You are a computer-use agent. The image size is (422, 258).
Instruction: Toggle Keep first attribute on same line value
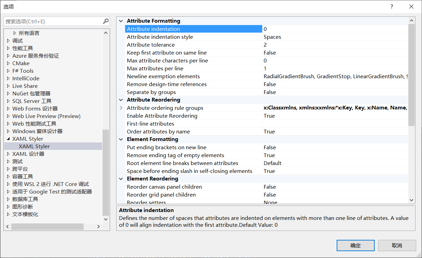335,53
